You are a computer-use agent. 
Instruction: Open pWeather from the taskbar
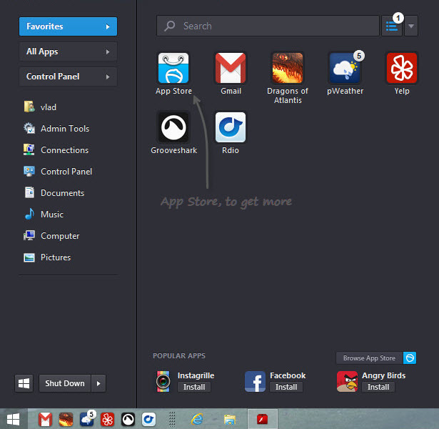coord(87,420)
